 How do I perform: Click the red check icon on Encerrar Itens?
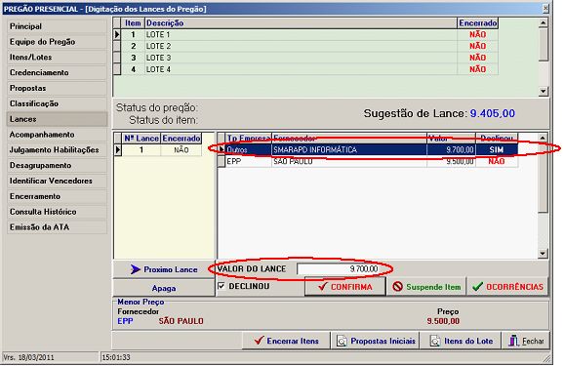click(x=259, y=340)
